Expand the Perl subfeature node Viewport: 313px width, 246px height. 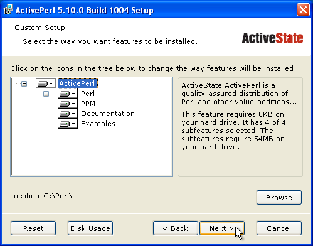46,94
